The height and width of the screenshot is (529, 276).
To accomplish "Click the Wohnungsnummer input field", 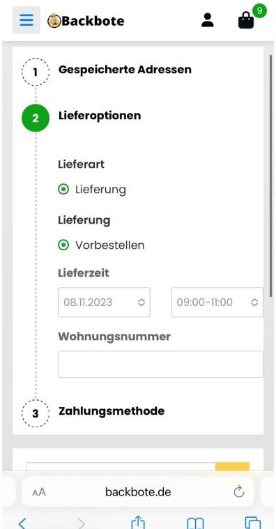I will (160, 364).
